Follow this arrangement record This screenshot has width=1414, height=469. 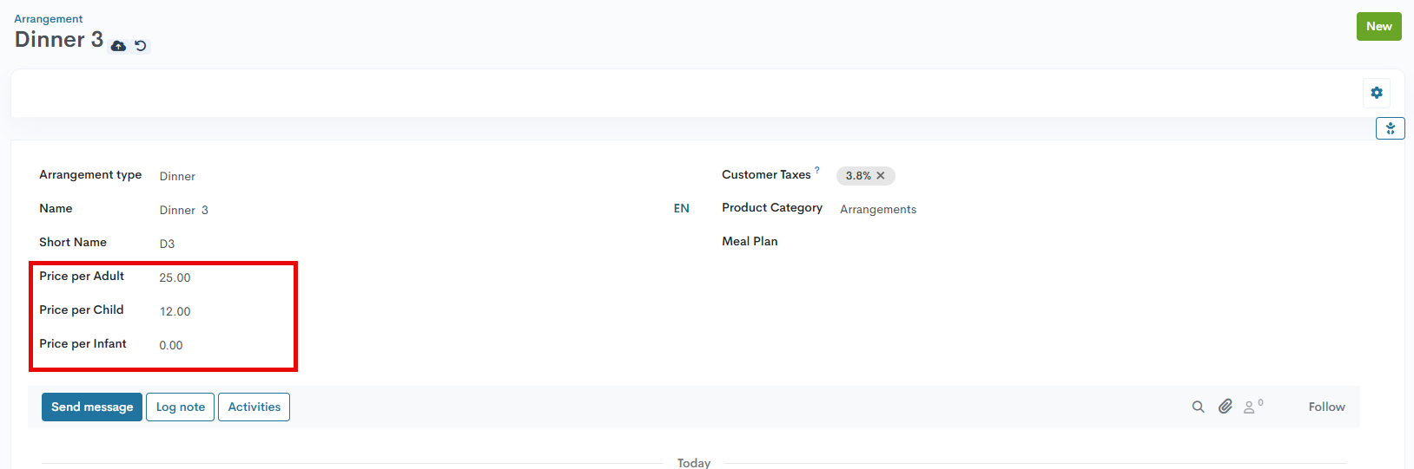[1326, 407]
